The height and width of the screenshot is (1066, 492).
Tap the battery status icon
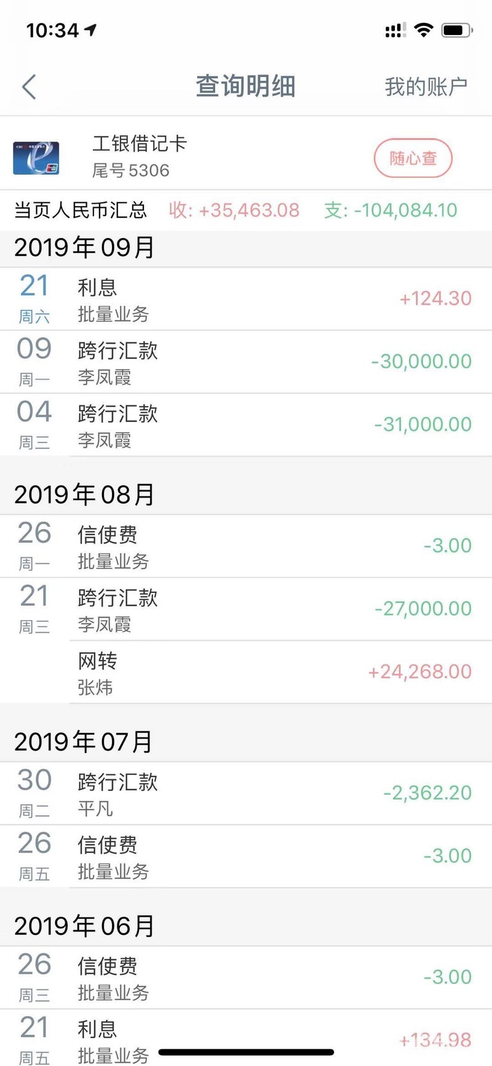[x=456, y=30]
